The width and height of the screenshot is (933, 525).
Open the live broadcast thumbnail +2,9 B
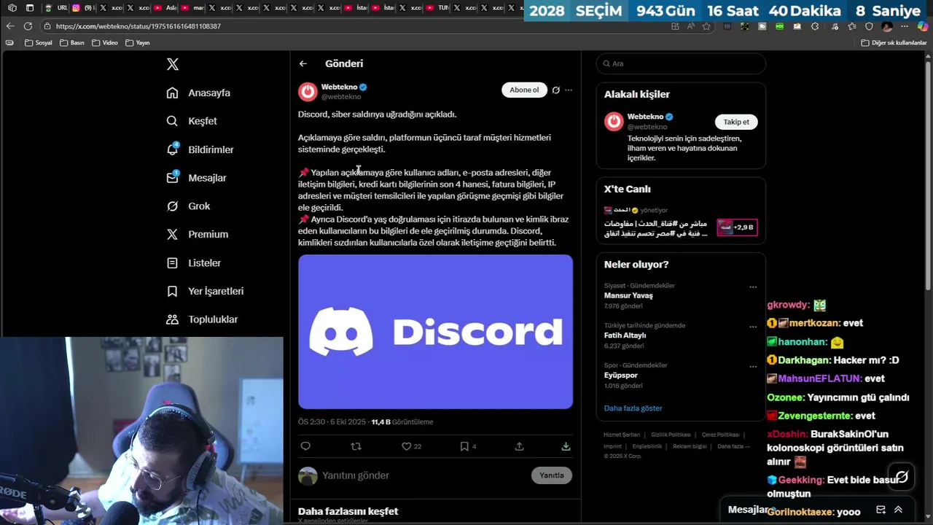coord(737,227)
